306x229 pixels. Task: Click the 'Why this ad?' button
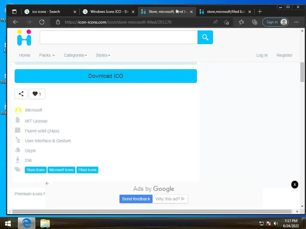[x=170, y=199]
